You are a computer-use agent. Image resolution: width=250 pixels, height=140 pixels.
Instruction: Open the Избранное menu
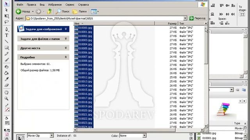tap(55, 5)
